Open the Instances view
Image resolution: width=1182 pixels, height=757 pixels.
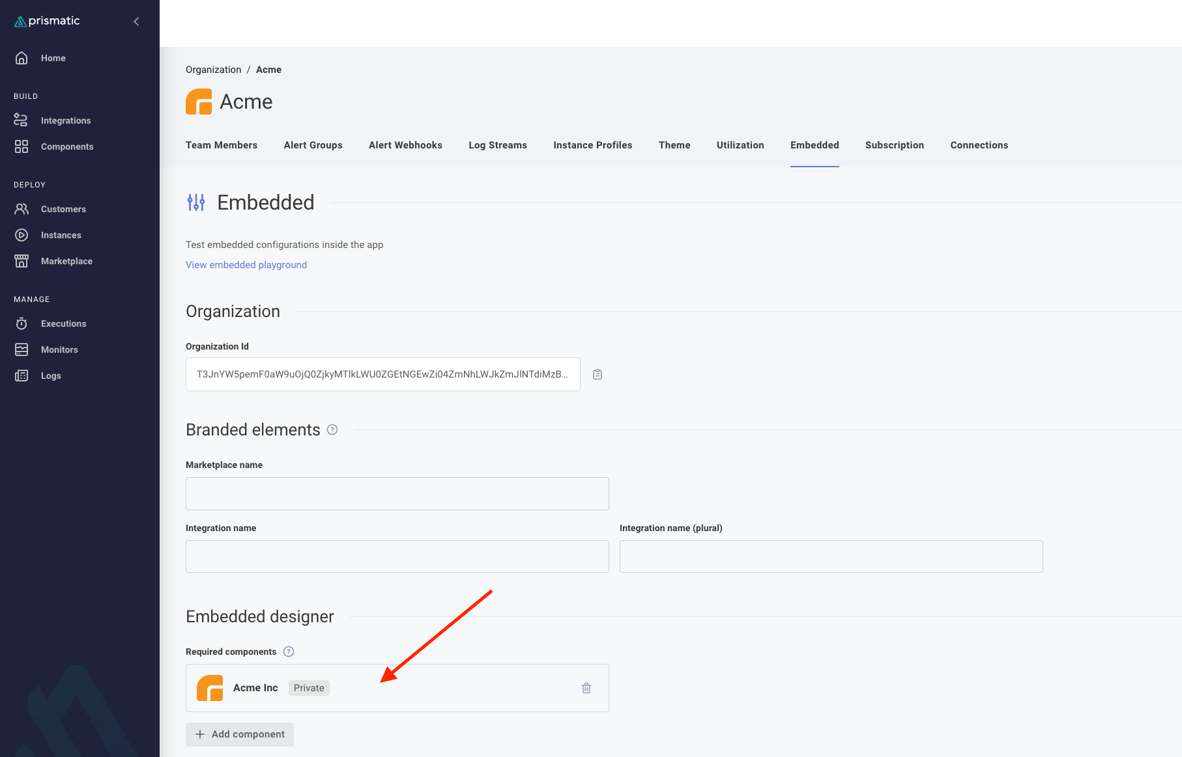(61, 235)
